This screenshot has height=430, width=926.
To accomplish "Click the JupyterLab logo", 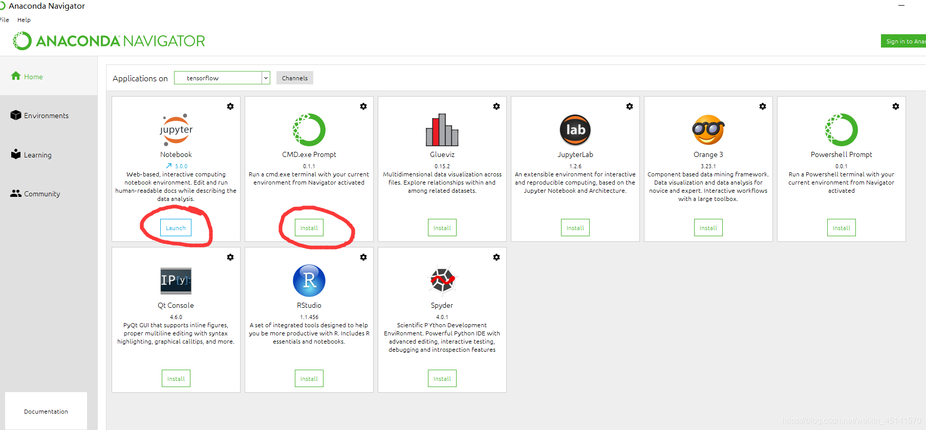I will click(575, 130).
